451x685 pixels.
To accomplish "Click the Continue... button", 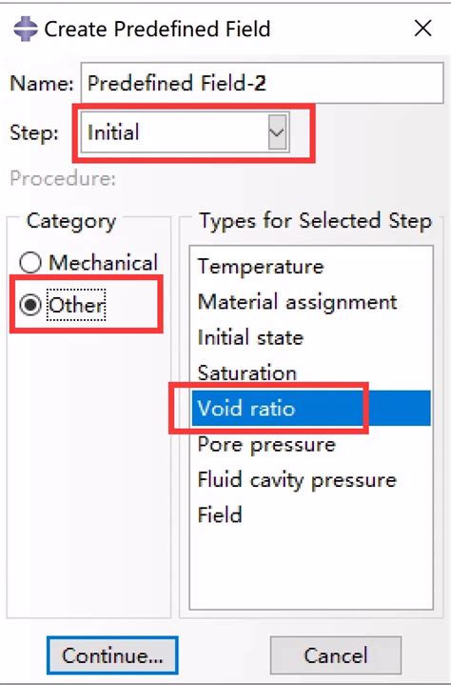I will coord(112,655).
